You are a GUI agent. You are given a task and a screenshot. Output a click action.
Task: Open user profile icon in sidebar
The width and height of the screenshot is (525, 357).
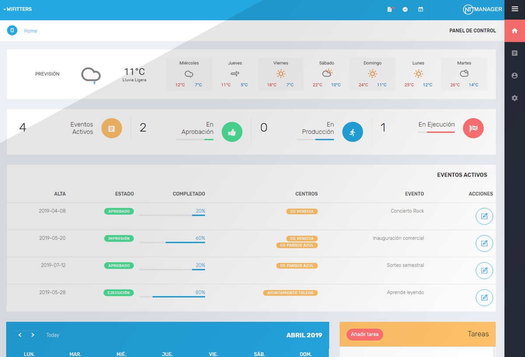(x=514, y=76)
